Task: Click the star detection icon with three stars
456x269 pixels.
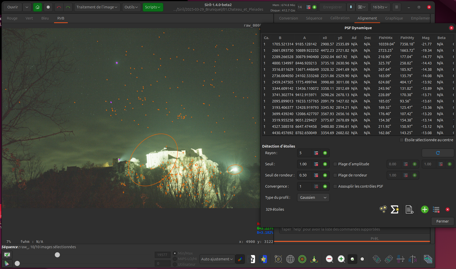Action: 383,209
